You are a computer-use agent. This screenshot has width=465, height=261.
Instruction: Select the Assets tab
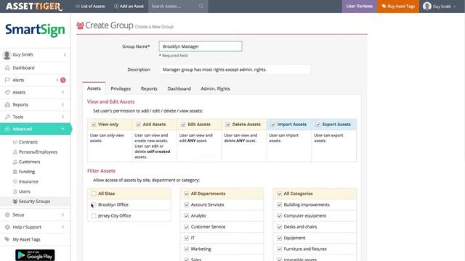pyautogui.click(x=94, y=88)
